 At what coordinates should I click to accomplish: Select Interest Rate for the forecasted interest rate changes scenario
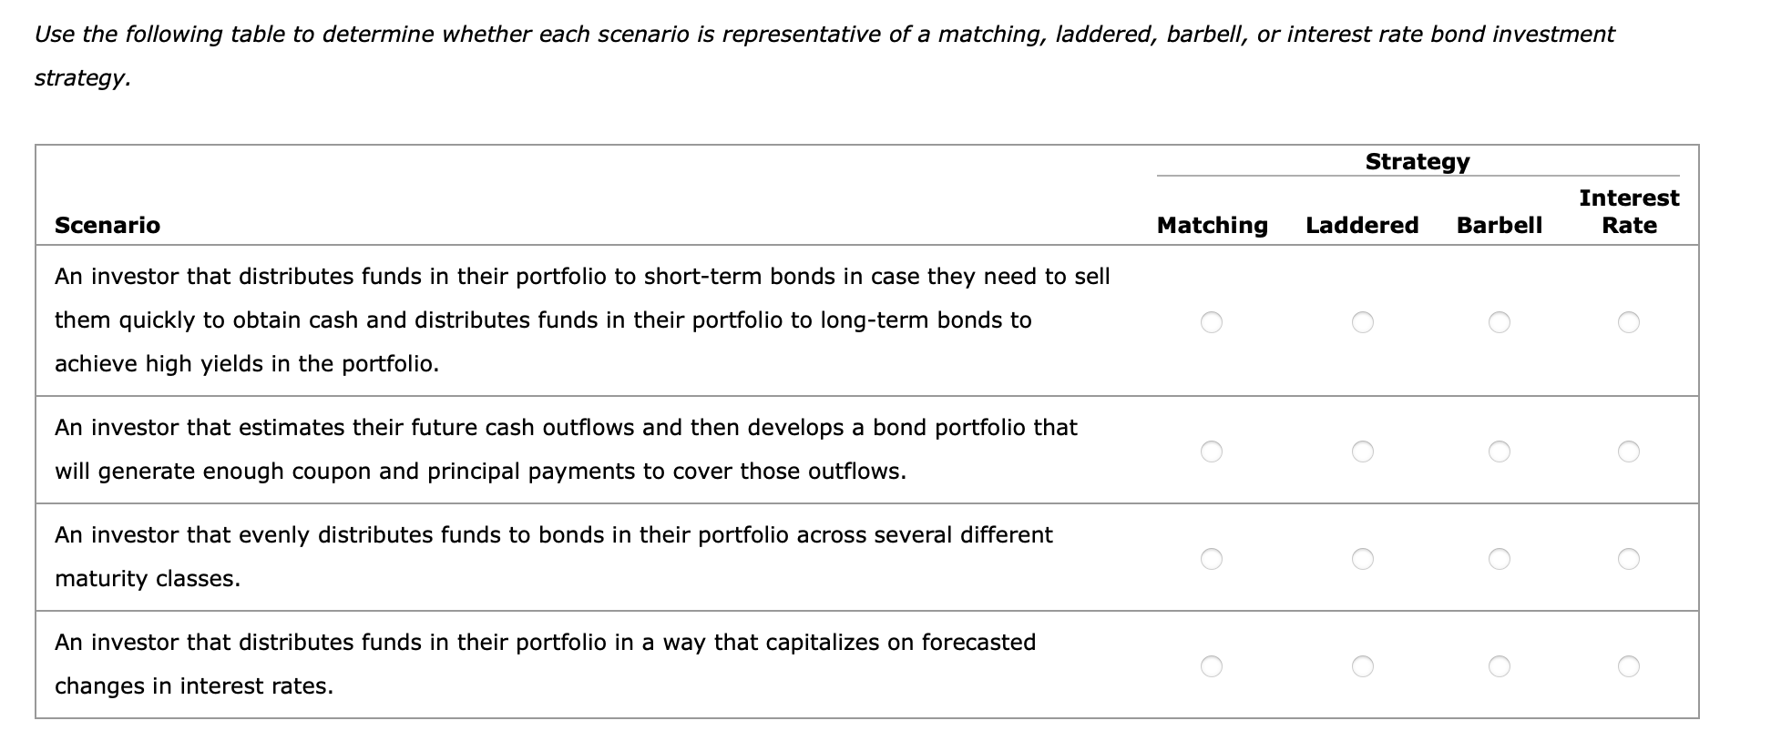(1631, 666)
